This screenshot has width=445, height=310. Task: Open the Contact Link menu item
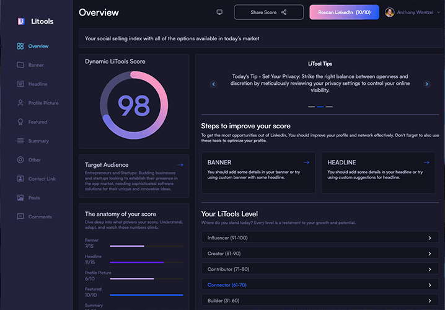[42, 179]
